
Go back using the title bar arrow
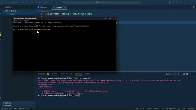57,2
